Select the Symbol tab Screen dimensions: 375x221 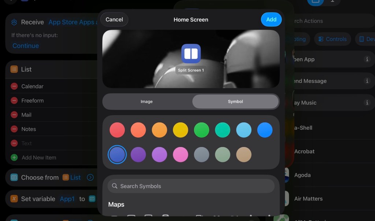tap(235, 102)
